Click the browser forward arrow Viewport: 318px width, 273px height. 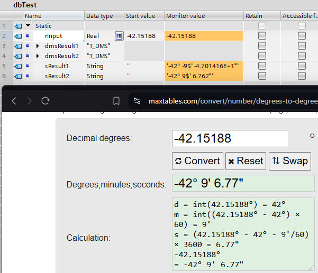point(30,101)
